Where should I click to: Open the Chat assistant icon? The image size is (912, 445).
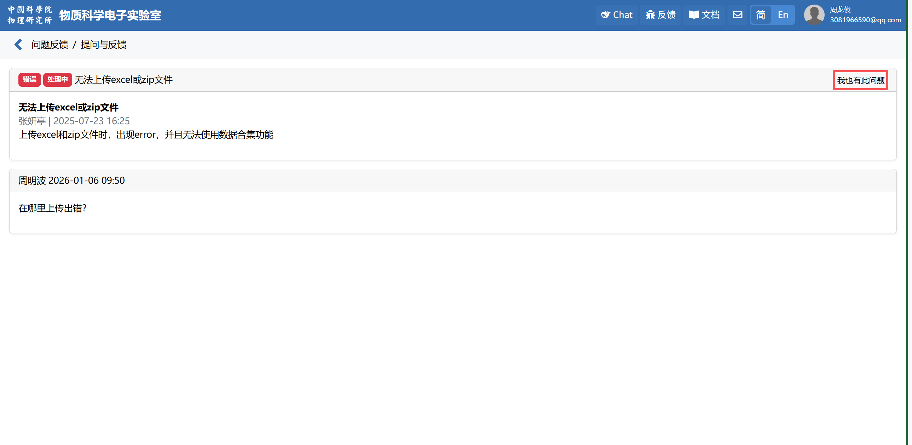click(606, 15)
